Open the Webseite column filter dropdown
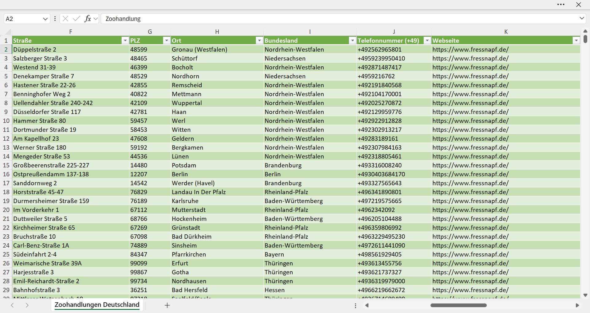590x313 pixels. (576, 41)
